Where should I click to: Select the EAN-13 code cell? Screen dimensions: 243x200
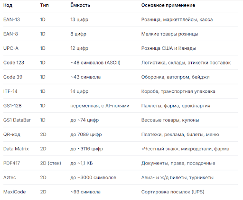coord(11,19)
